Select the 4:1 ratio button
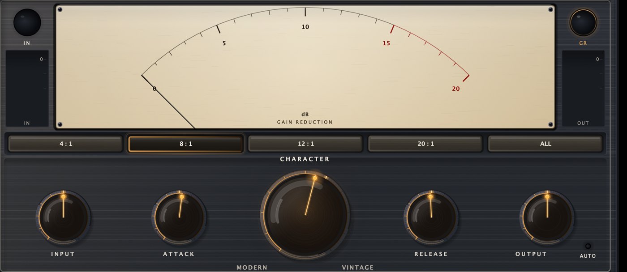Screen dimensions: 627x272 (x=65, y=144)
